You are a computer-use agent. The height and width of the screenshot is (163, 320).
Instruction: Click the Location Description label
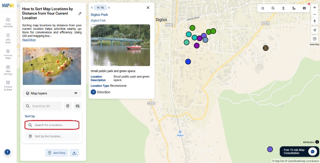tap(98, 78)
